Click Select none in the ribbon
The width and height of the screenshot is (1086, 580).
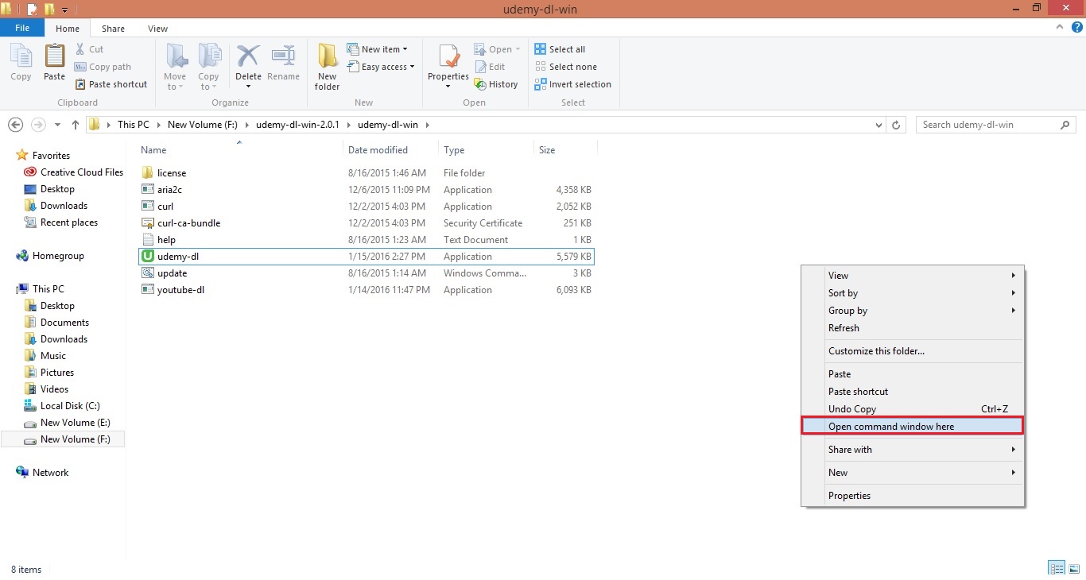(565, 67)
